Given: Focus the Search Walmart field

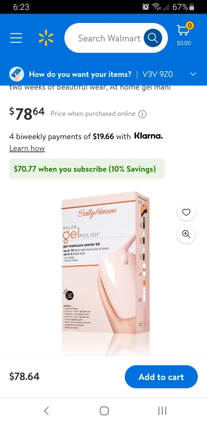Looking at the screenshot, I should point(109,38).
